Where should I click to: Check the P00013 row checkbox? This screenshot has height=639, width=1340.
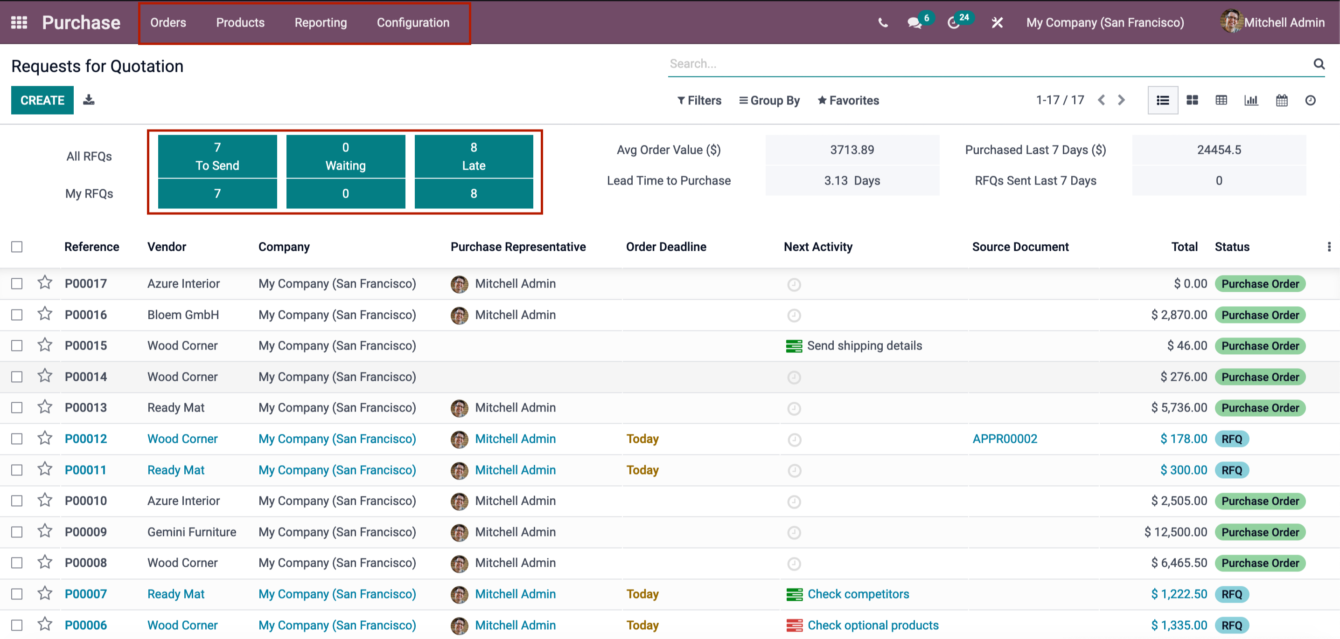coord(17,408)
